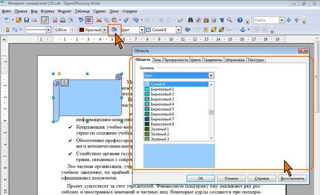This screenshot has width=320, height=195.
Task: Find next with the down arrow icon
Action: coord(289,20)
